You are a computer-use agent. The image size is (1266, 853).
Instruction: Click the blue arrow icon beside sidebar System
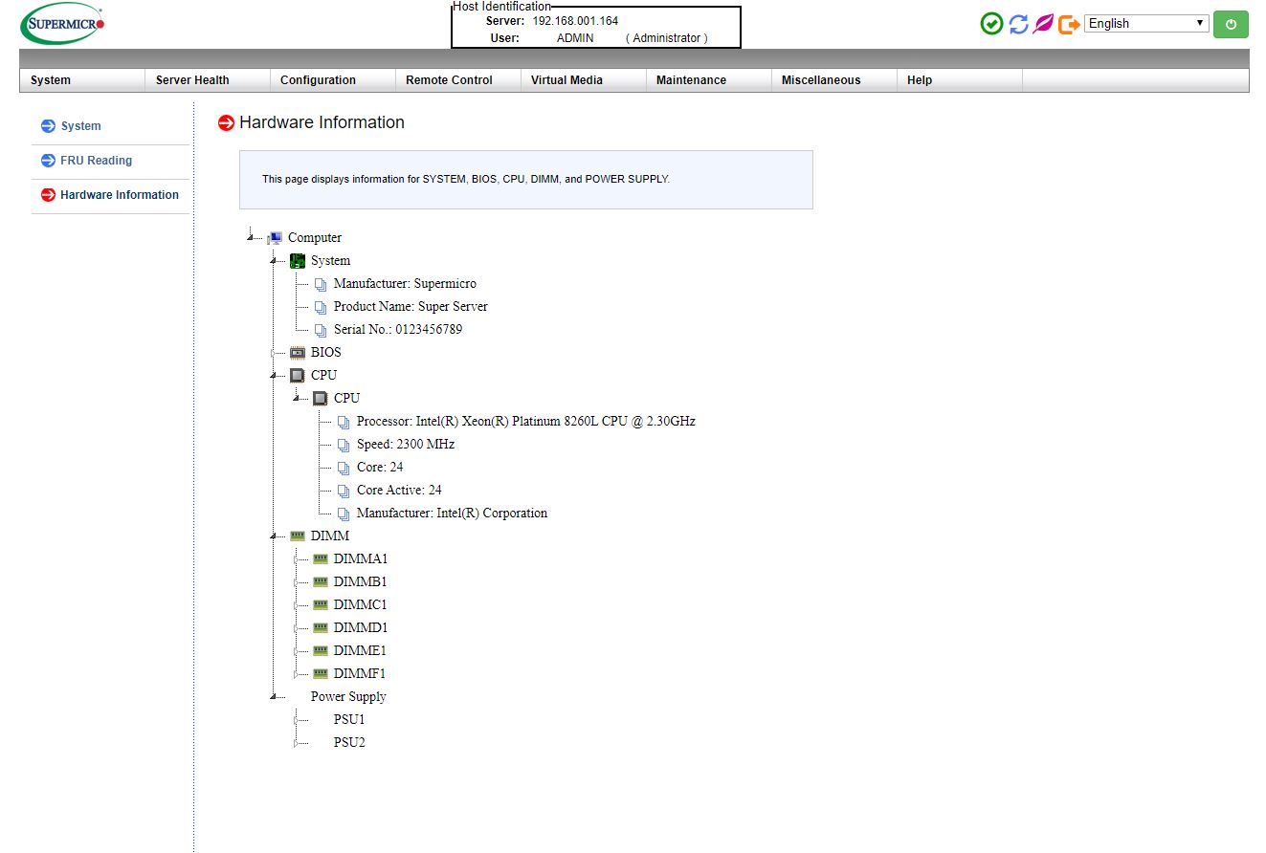coord(48,126)
